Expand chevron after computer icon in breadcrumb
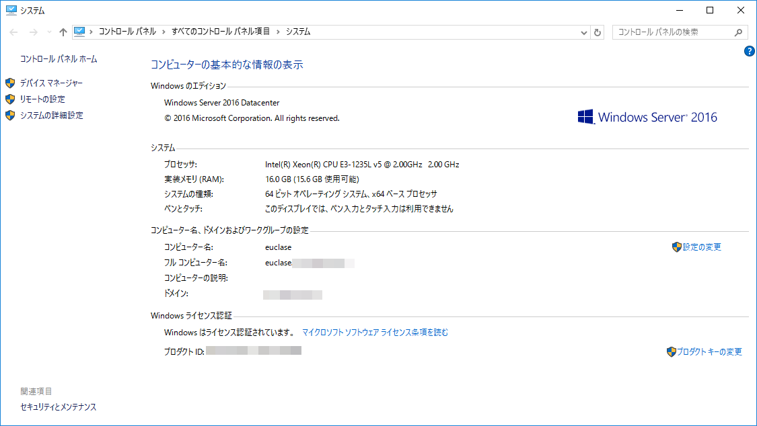757x426 pixels. click(92, 32)
